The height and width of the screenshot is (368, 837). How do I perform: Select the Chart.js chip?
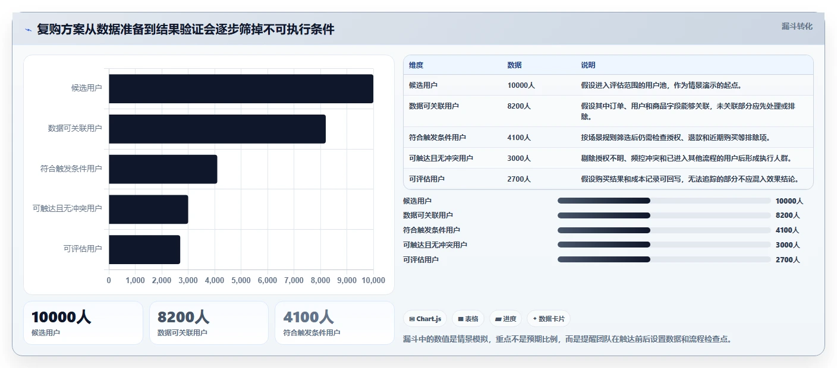[425, 319]
